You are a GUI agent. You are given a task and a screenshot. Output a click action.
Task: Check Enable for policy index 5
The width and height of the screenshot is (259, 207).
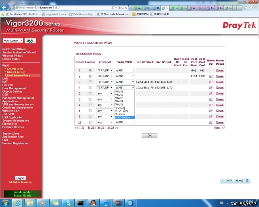90,94
